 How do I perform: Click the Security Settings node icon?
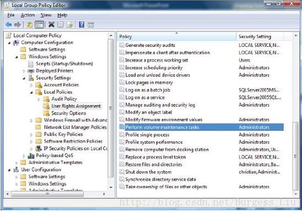coord(31,78)
